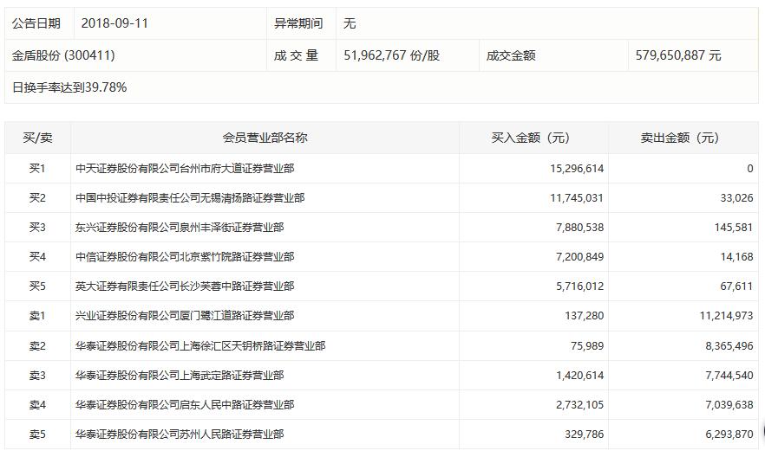Select the 卖5 row label
Image resolution: width=765 pixels, height=457 pixels.
coord(37,434)
